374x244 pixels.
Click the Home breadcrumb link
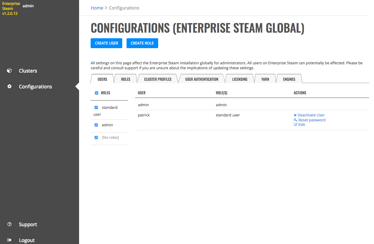pos(97,8)
